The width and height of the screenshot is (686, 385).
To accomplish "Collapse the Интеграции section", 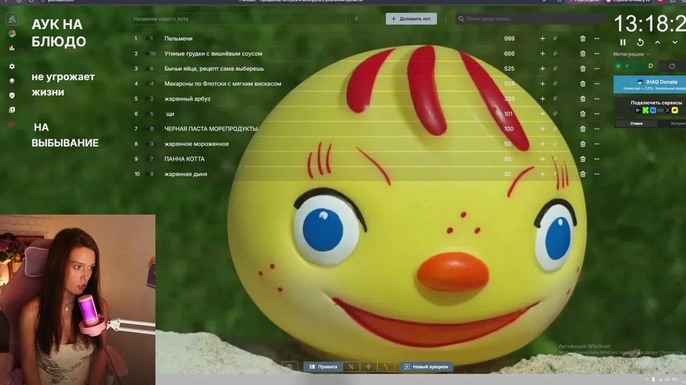I will [x=631, y=54].
